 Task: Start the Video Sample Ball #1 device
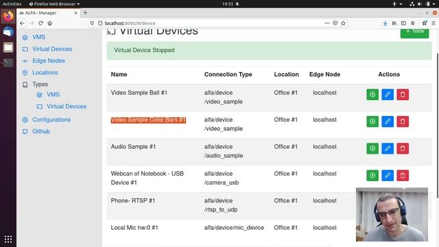click(372, 95)
